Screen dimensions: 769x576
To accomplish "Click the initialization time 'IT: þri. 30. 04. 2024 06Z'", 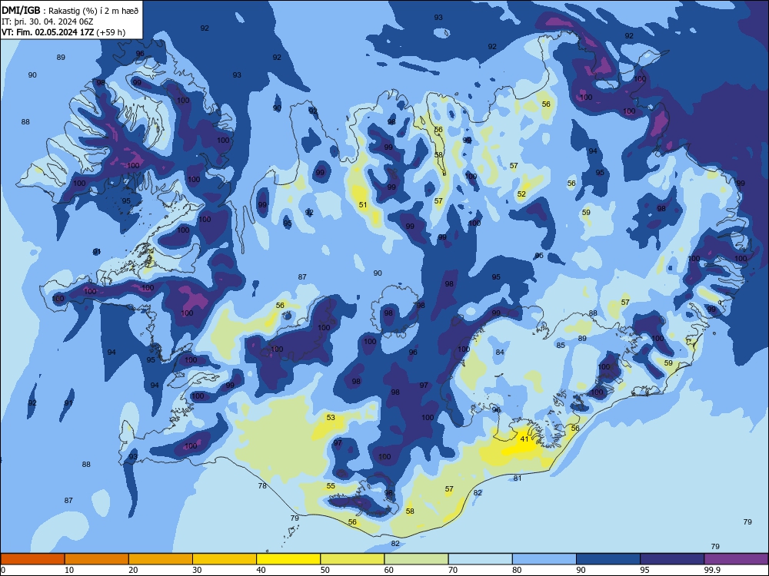I will coord(48,22).
